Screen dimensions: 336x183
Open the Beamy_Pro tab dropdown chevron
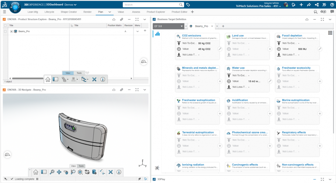click(212, 26)
